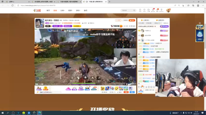Open the follow heart icon in header
The width and height of the screenshot is (206, 115).
(x=144, y=10)
